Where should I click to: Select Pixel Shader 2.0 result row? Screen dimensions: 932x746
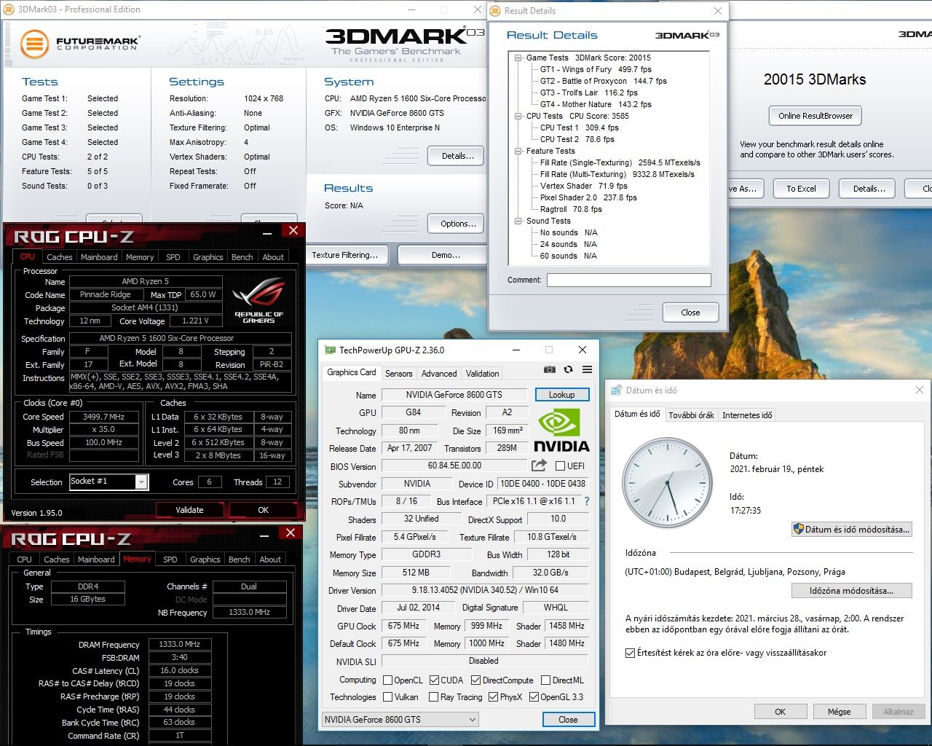(x=588, y=197)
